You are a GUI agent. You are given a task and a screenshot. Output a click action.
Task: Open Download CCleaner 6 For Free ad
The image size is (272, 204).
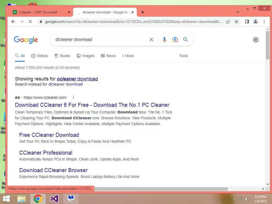92,105
